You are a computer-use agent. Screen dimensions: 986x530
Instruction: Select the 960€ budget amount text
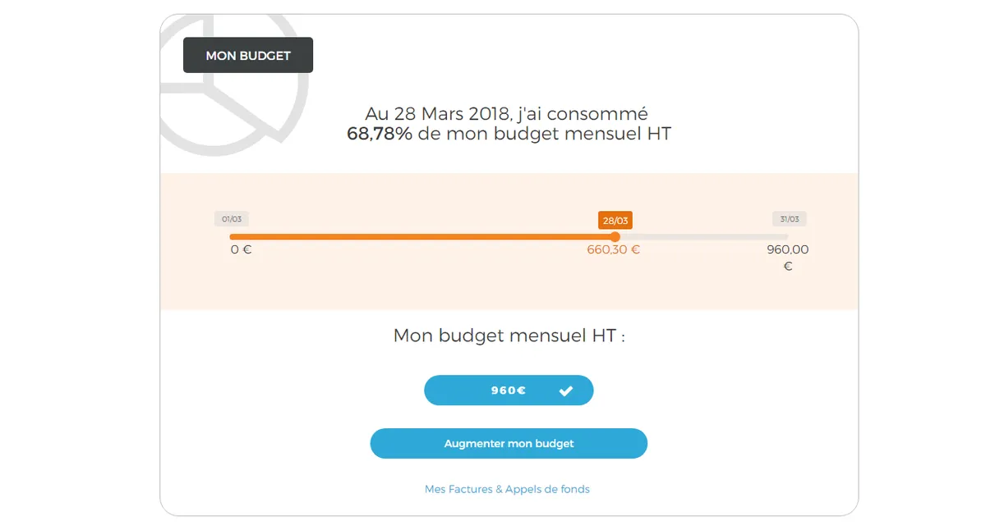tap(508, 391)
